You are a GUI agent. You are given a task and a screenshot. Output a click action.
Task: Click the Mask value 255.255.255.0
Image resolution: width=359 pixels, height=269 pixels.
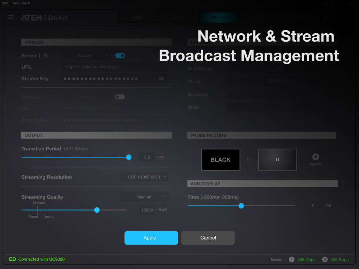click(x=280, y=81)
